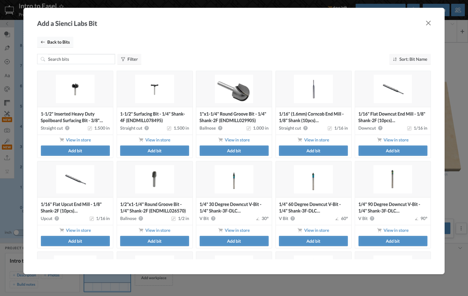Open the Easel home logo icon
This screenshot has height=296, width=468.
tap(9, 10)
